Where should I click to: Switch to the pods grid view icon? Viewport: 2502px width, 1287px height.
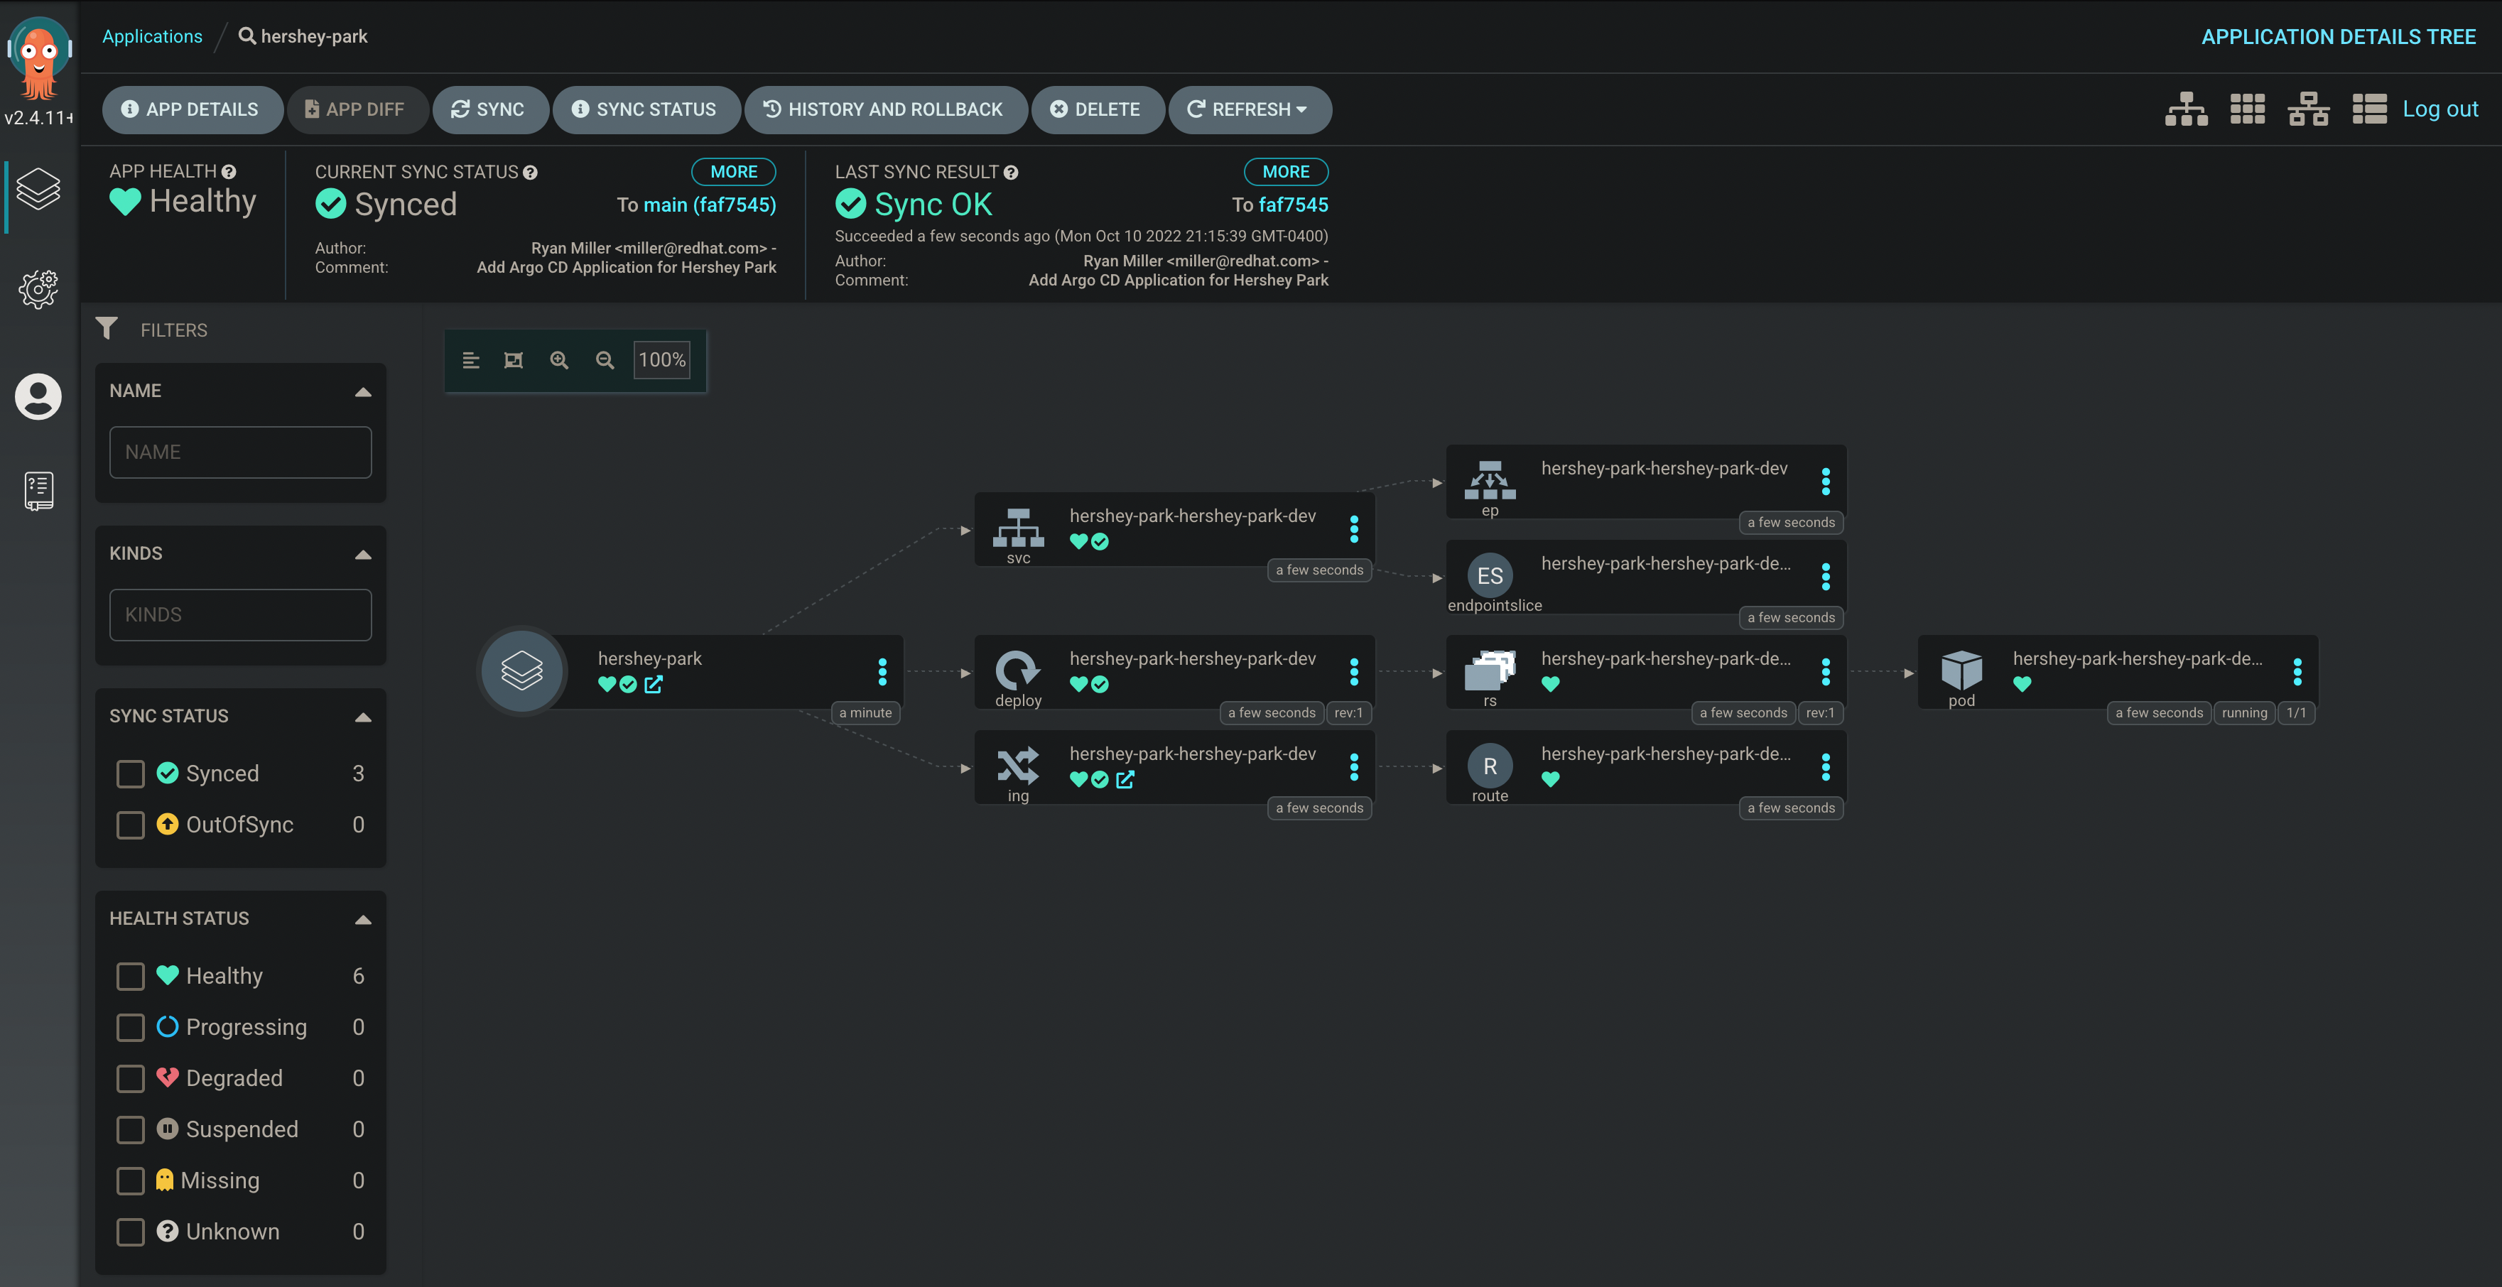coord(2248,110)
